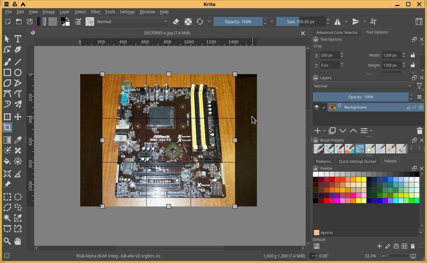
Task: Toggle eraser mode in toolbar
Action: 176,22
